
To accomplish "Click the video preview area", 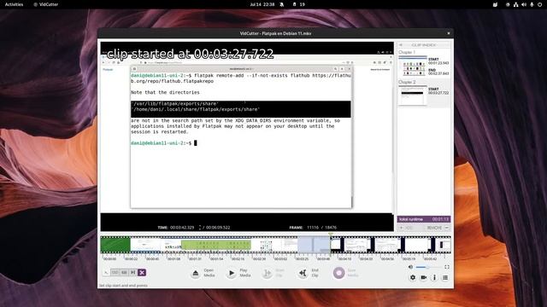I will 247,136.
